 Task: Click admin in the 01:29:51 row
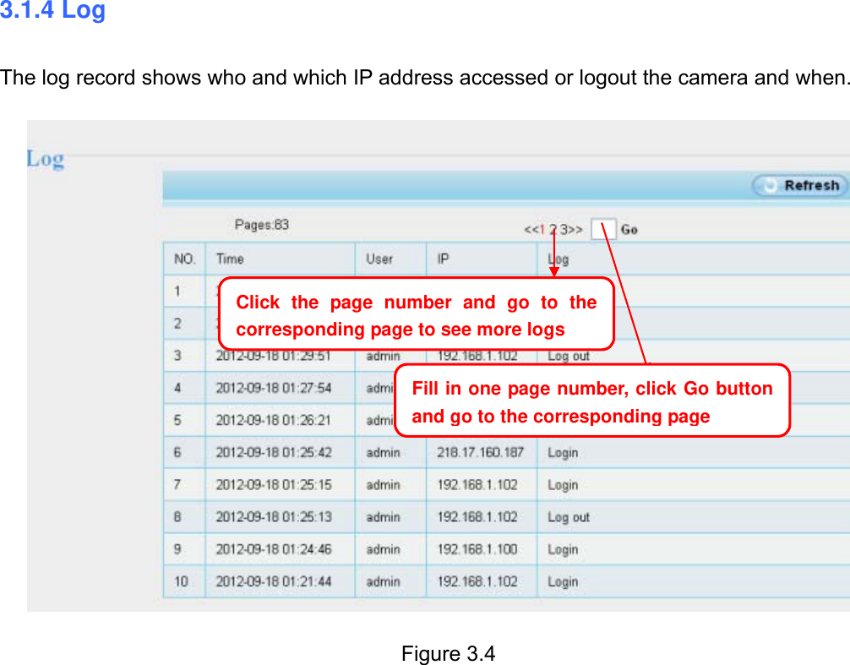pyautogui.click(x=384, y=356)
